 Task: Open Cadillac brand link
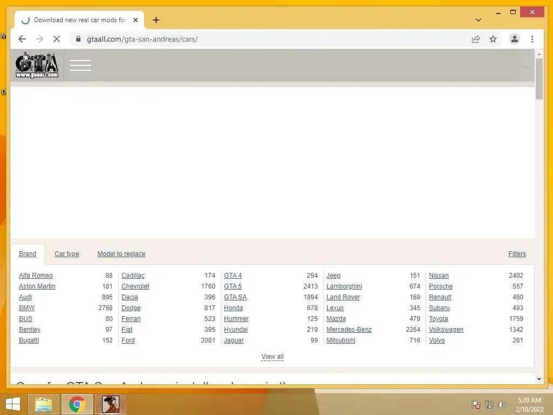(133, 275)
